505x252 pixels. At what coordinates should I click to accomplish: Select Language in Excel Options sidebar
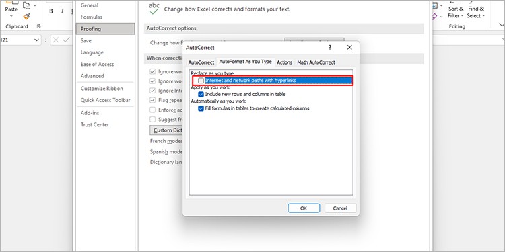point(105,52)
